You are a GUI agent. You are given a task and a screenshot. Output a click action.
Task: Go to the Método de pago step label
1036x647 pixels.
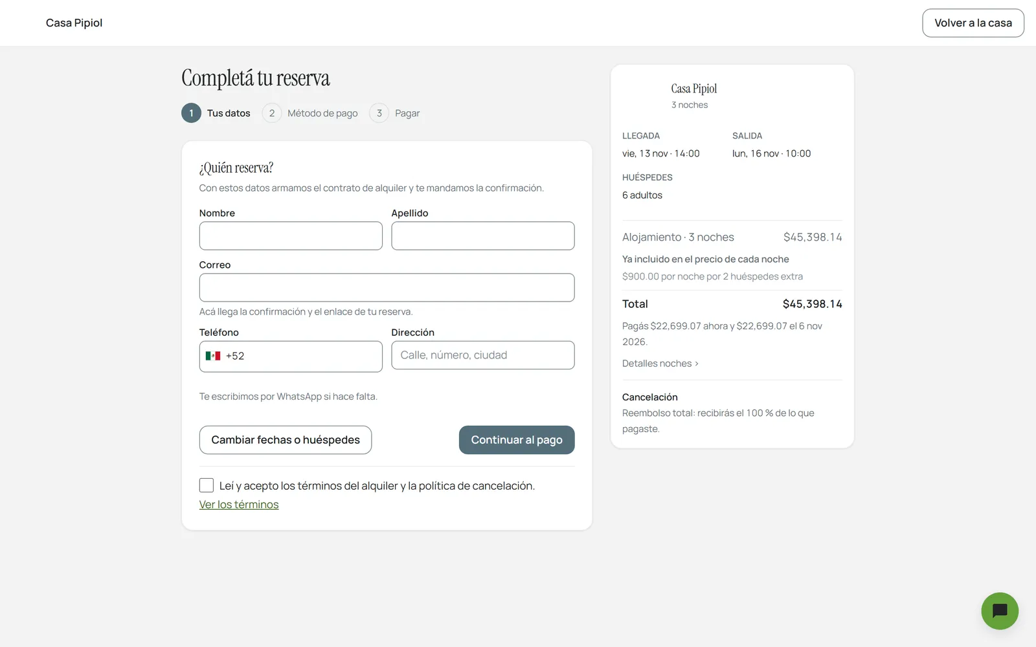tap(322, 113)
